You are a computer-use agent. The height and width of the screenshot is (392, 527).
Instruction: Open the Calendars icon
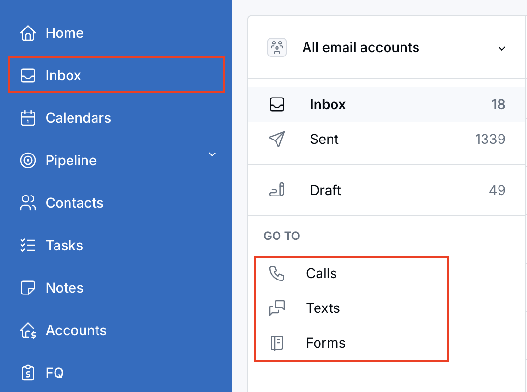click(x=28, y=117)
